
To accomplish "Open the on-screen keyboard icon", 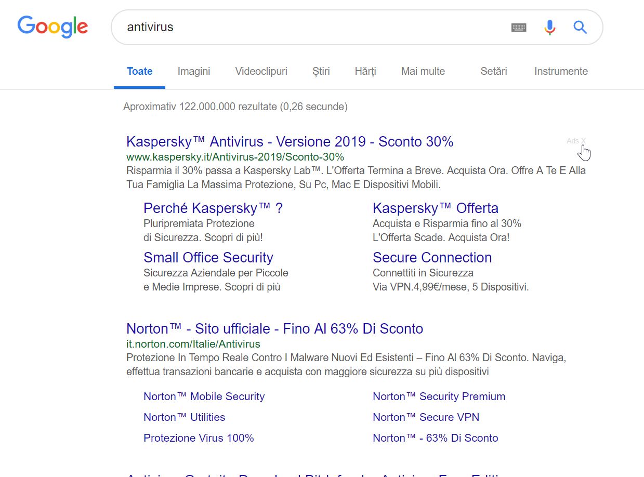I will pyautogui.click(x=519, y=27).
